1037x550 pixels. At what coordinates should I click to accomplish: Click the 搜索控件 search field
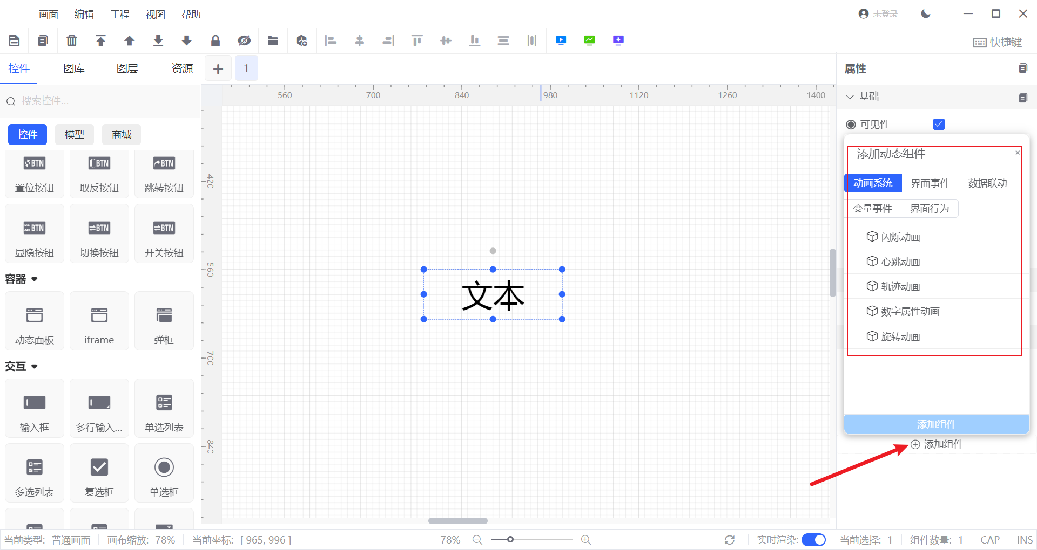point(103,101)
